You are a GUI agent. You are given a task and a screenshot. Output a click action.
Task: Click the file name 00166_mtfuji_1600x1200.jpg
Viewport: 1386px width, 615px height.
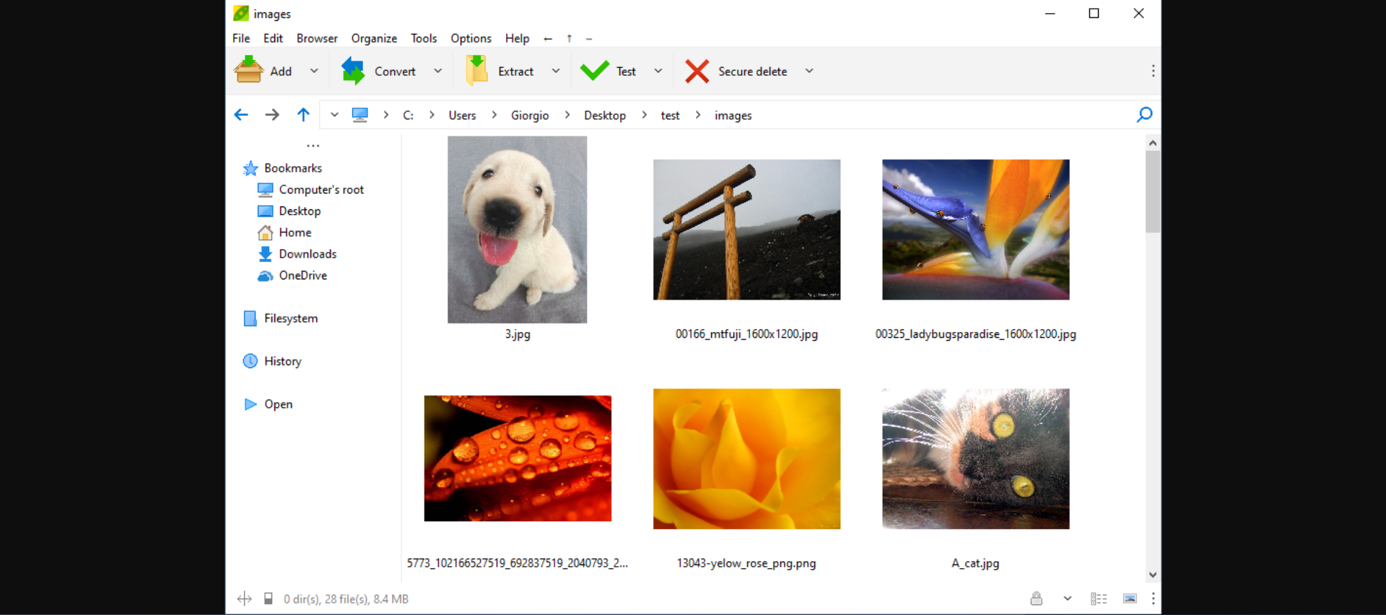click(746, 334)
